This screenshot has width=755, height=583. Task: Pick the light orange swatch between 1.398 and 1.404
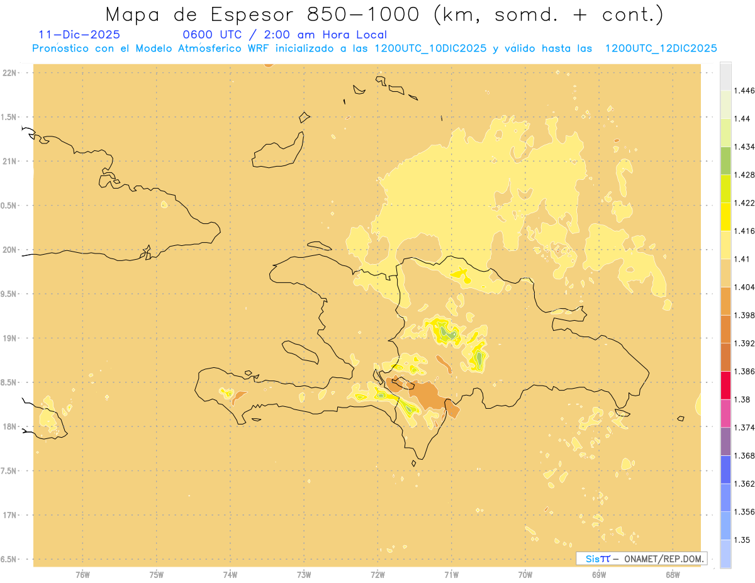(x=725, y=301)
